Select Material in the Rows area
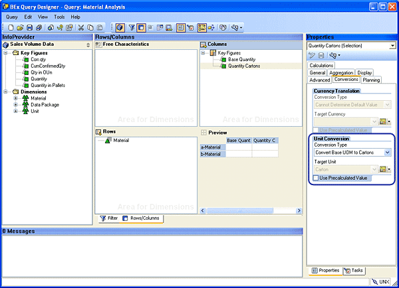Screen dimensions: 399x288 point(120,140)
